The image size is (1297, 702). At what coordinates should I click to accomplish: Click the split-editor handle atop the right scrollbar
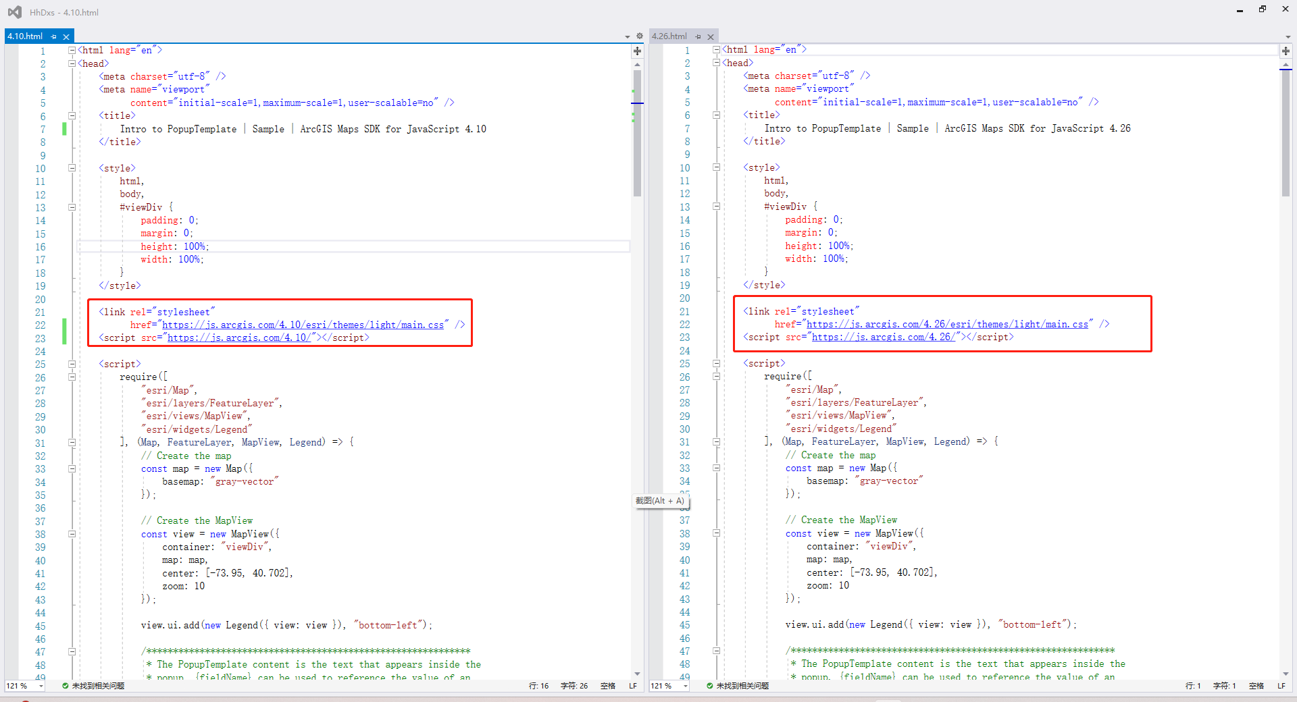(x=1286, y=50)
